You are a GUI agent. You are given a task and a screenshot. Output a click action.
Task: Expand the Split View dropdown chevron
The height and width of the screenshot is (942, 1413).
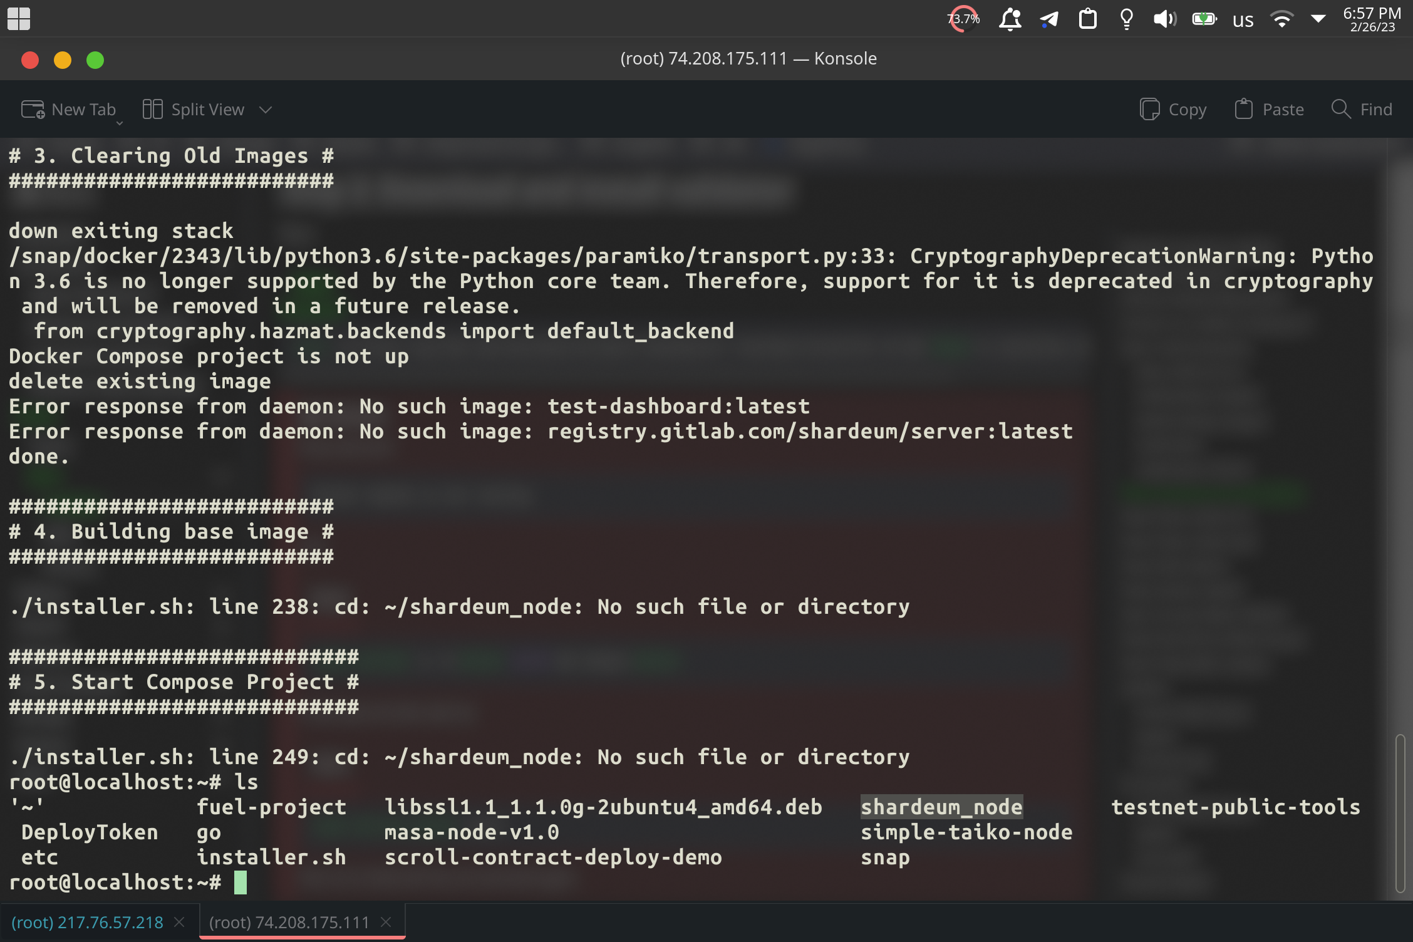265,110
